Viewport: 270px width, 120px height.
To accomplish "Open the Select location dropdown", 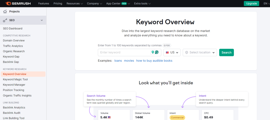I will point(200,53).
